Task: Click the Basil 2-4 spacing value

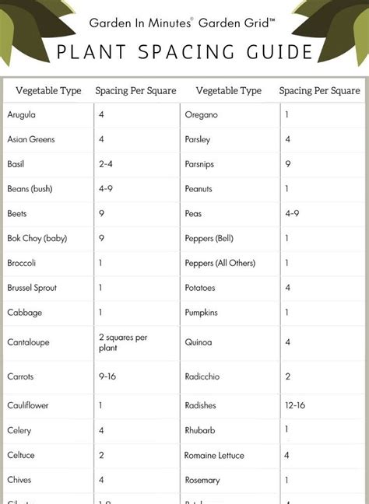Action: [x=106, y=164]
